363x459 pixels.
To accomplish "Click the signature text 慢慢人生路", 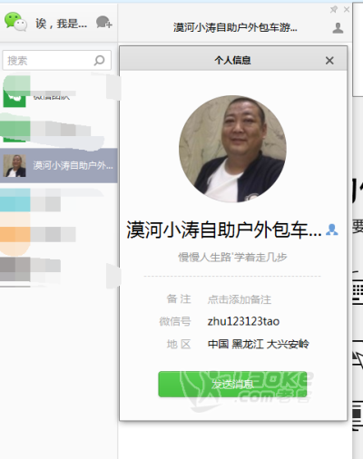I will 232,258.
